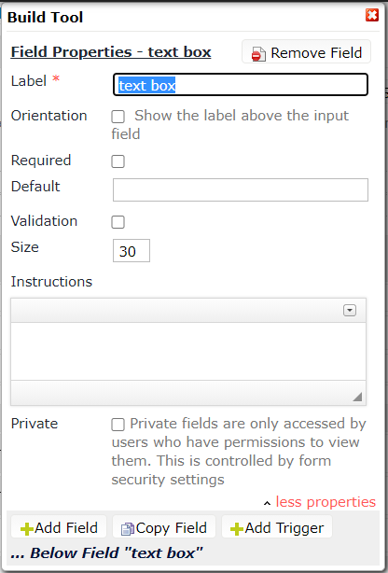Viewport: 388px width, 573px height.
Task: Mark the field as Private
Action: tap(118, 425)
